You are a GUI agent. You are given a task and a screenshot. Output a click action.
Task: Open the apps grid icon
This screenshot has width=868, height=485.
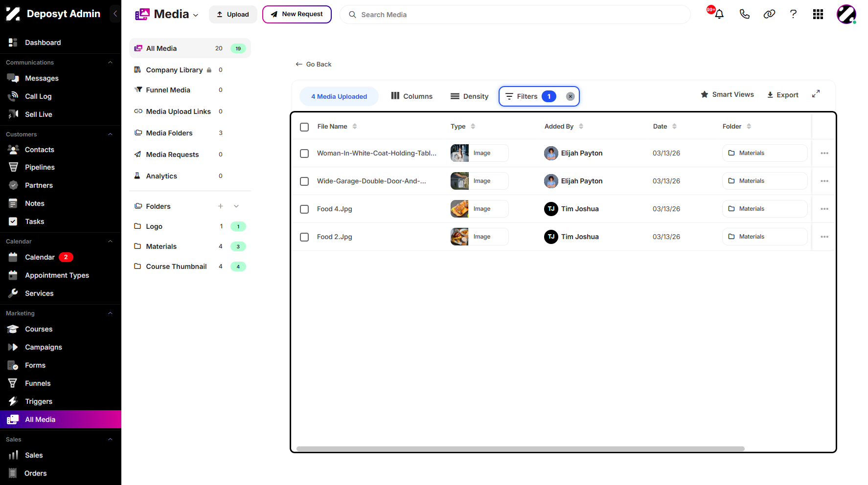[818, 14]
